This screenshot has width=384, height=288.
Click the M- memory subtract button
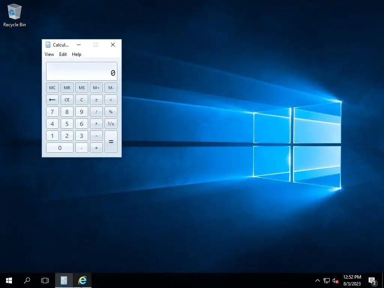[x=111, y=88]
